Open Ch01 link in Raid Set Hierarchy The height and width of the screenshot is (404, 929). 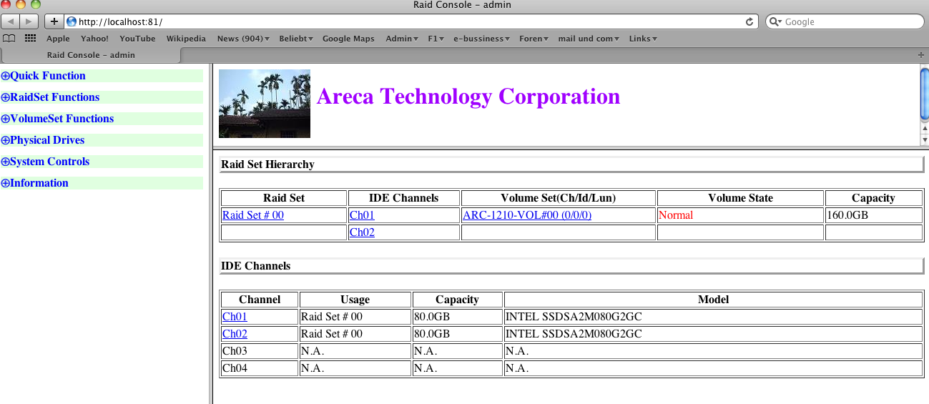(x=362, y=215)
